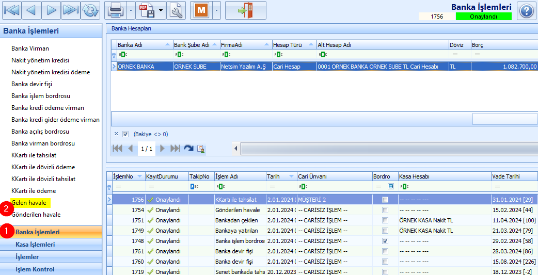
Task: Go to first record in top toolbar
Action: [12, 10]
